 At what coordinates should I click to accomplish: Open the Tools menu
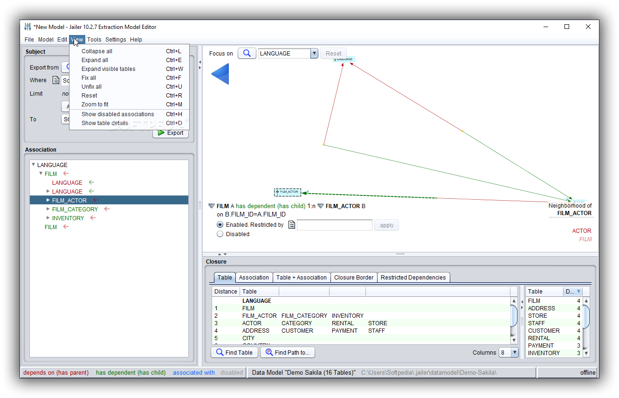pyautogui.click(x=94, y=40)
